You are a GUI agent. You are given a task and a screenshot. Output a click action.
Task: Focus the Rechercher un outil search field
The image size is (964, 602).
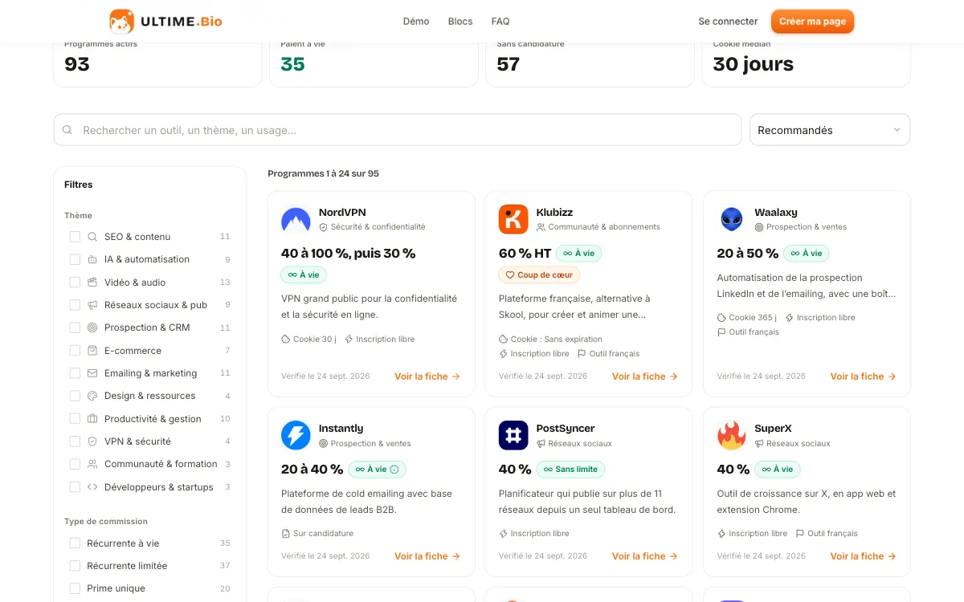tap(398, 130)
